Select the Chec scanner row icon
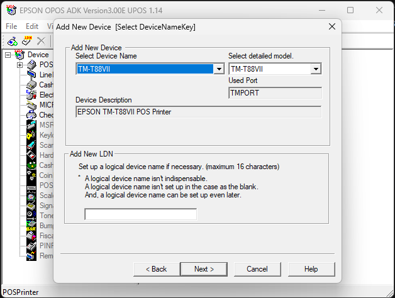 (x=31, y=115)
